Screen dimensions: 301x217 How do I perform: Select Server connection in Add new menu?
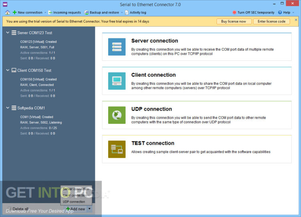(x=76, y=189)
